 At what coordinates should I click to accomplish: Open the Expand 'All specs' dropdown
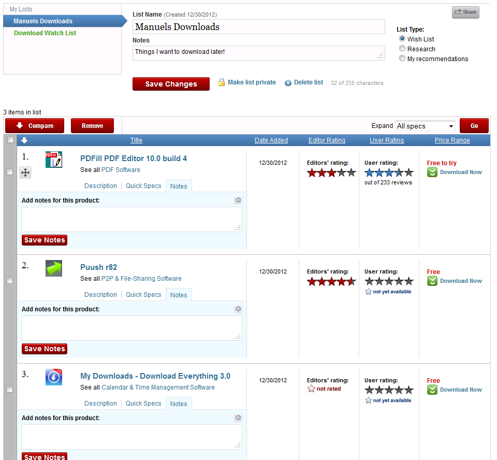tap(425, 126)
